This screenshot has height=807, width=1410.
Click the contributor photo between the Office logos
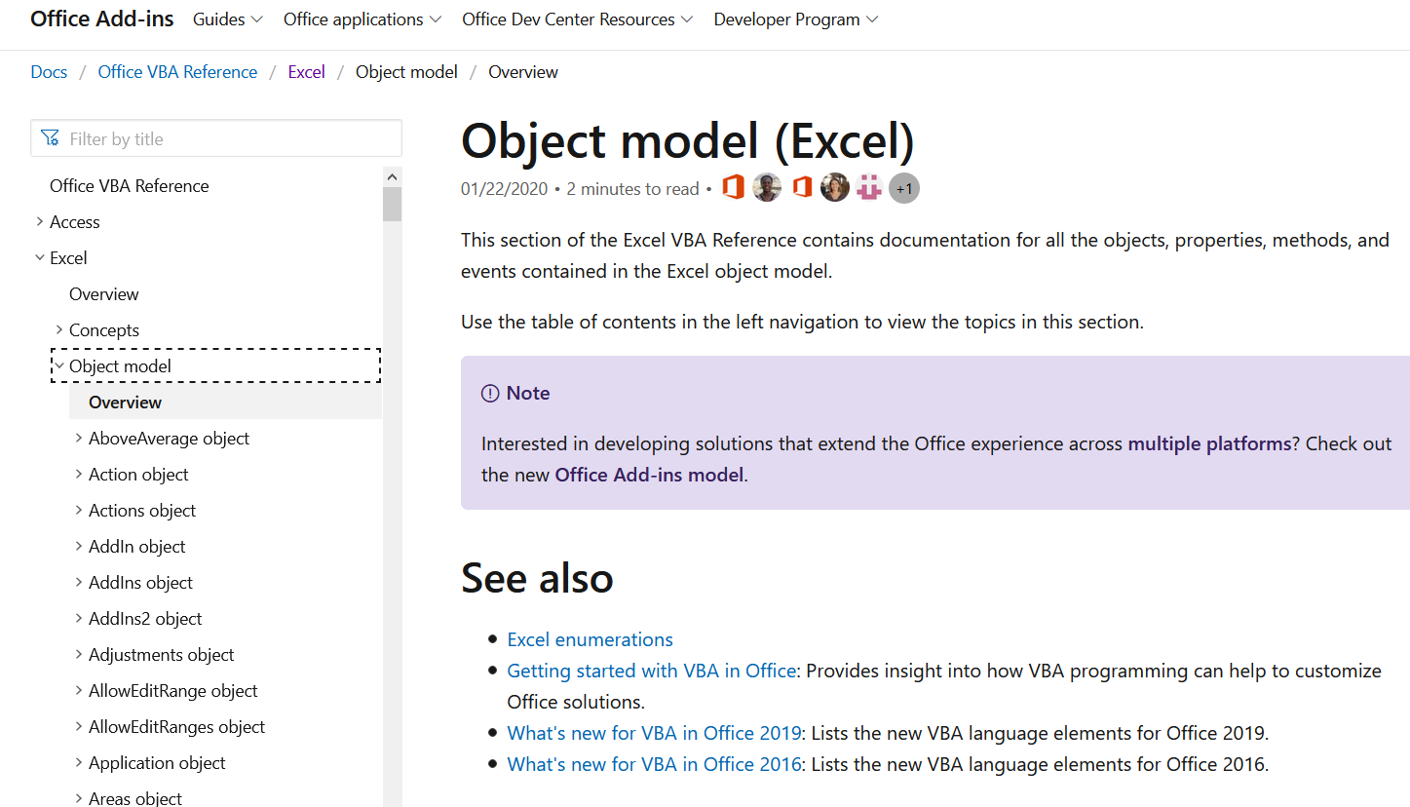(768, 188)
